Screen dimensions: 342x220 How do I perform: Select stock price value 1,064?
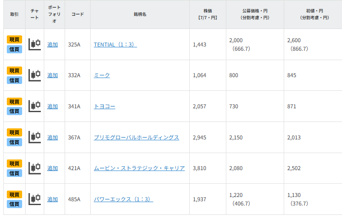(x=199, y=75)
